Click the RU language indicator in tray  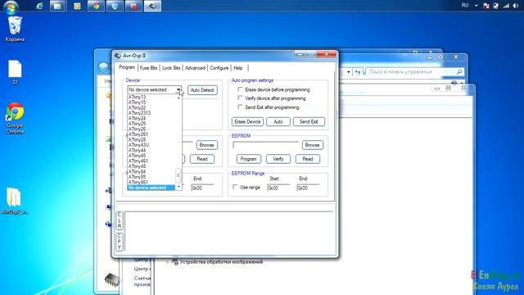coord(465,6)
